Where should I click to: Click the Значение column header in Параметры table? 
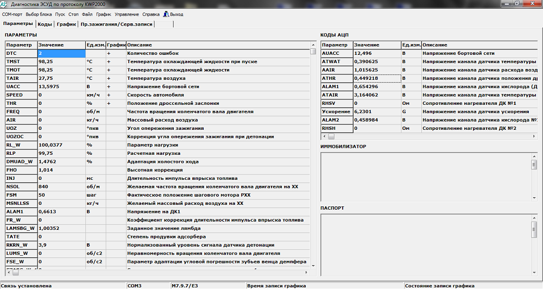(x=61, y=45)
